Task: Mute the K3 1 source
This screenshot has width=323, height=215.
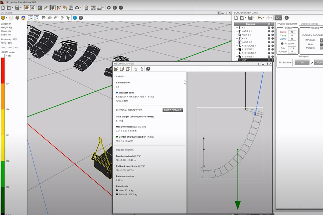Action: (x=269, y=28)
